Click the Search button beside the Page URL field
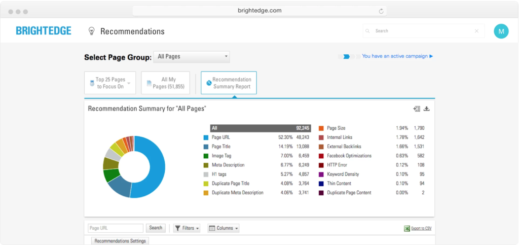The image size is (519, 245). tap(156, 228)
